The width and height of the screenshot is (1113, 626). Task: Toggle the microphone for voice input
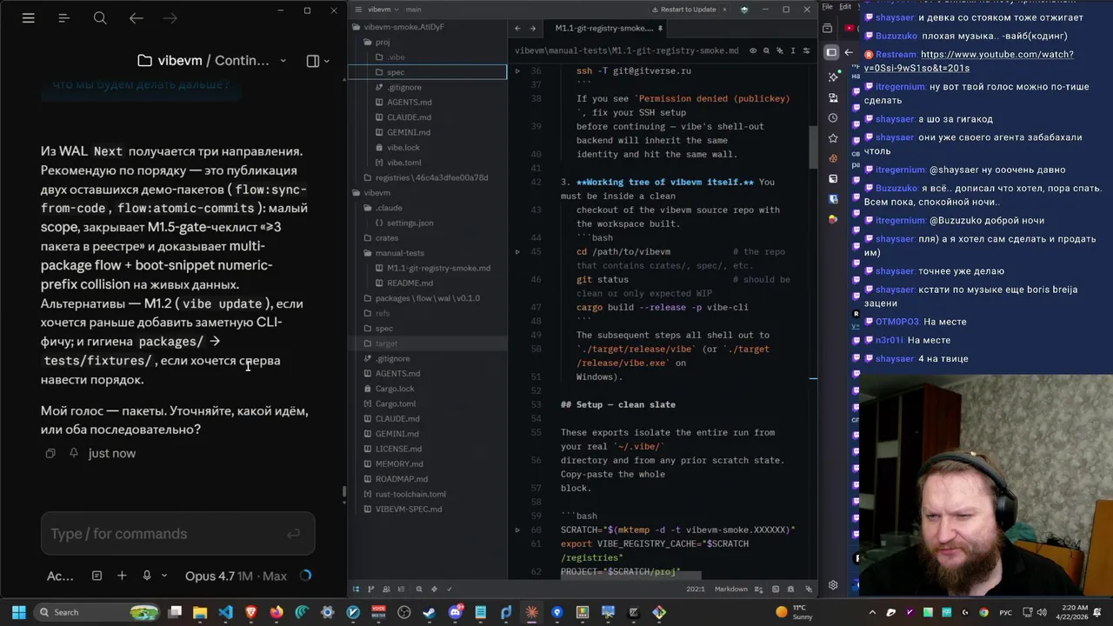(147, 576)
